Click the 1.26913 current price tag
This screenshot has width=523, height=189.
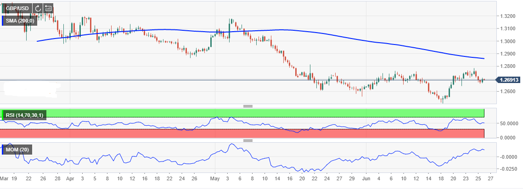[x=508, y=80]
